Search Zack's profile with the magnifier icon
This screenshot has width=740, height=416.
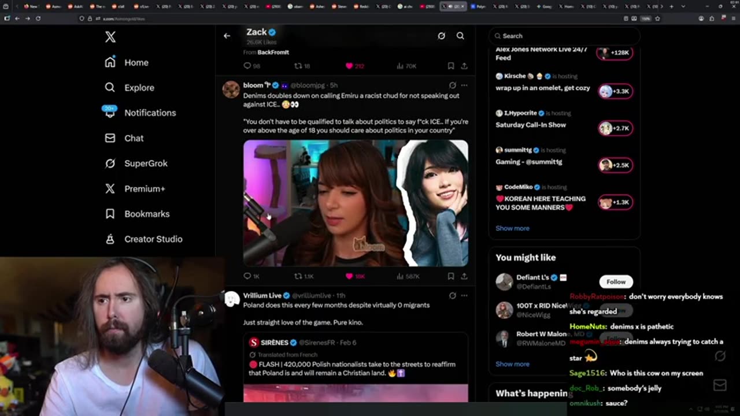pos(460,36)
